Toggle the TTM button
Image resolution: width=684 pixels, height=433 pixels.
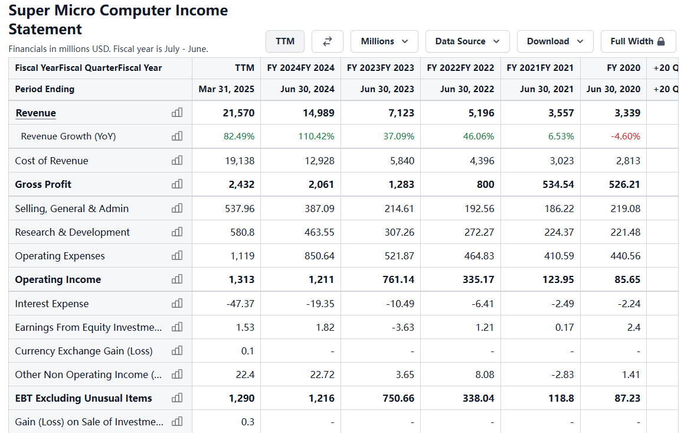pyautogui.click(x=285, y=41)
